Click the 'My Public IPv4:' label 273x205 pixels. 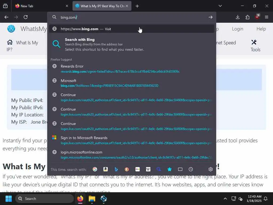pos(27,100)
